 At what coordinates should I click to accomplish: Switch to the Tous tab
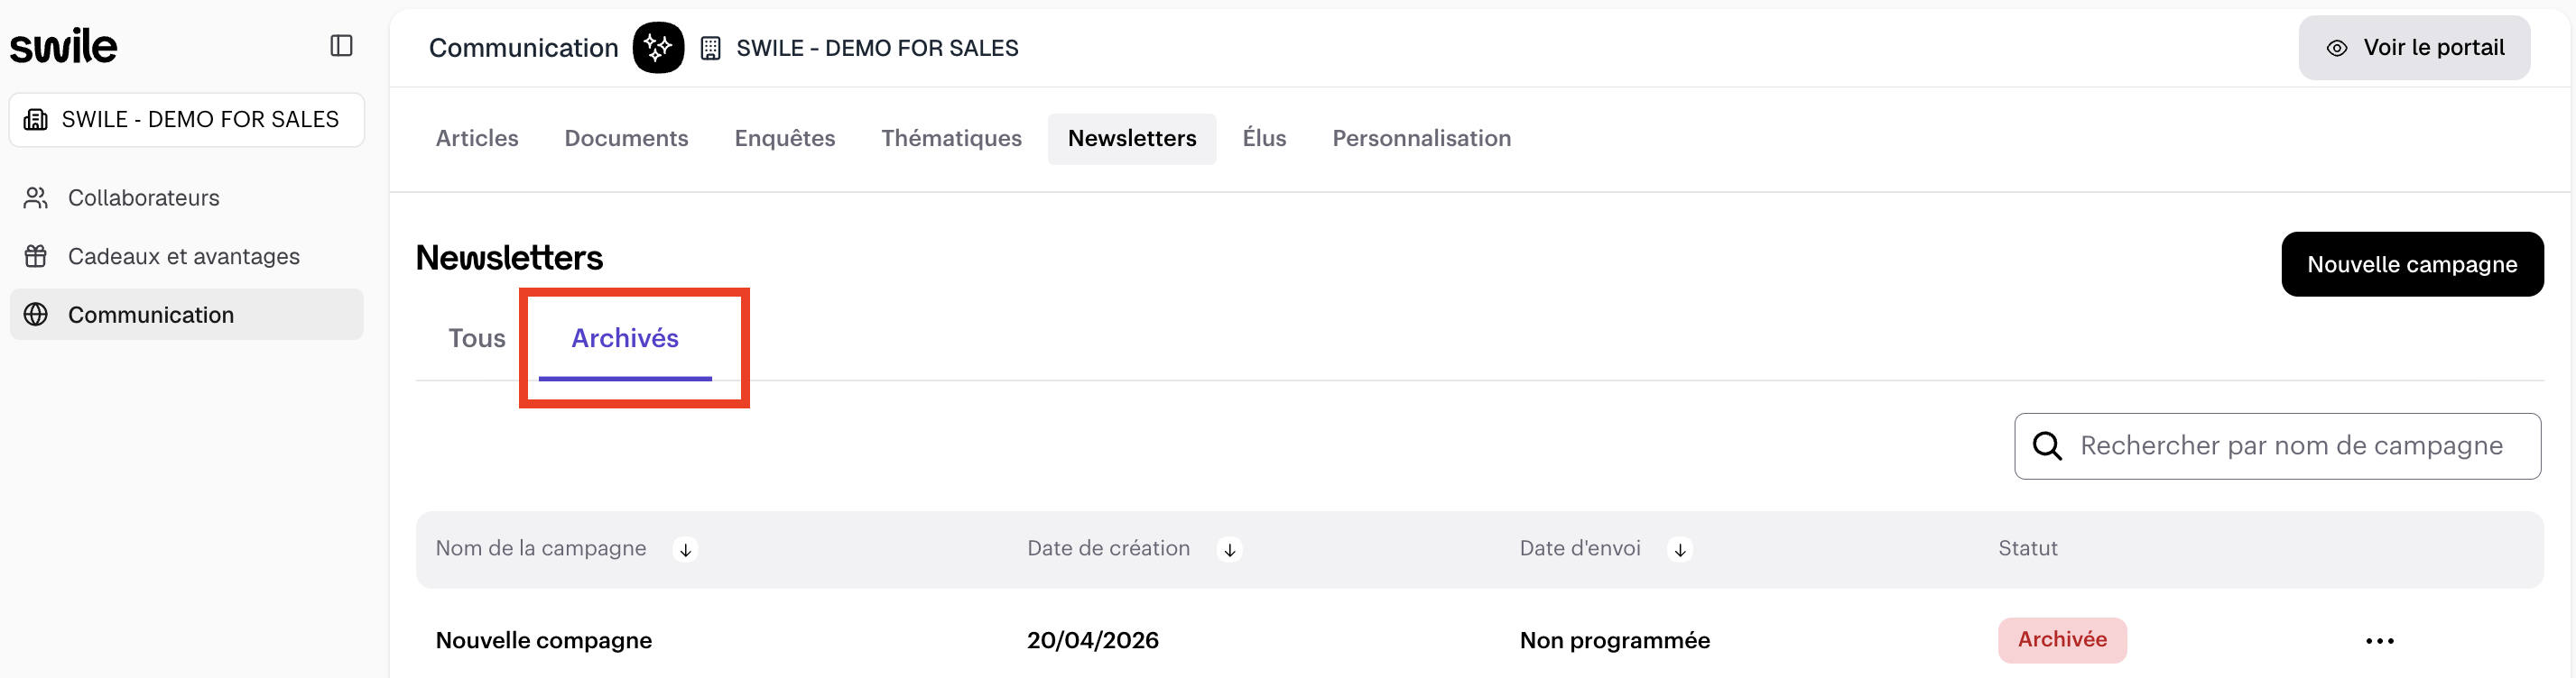(x=477, y=338)
